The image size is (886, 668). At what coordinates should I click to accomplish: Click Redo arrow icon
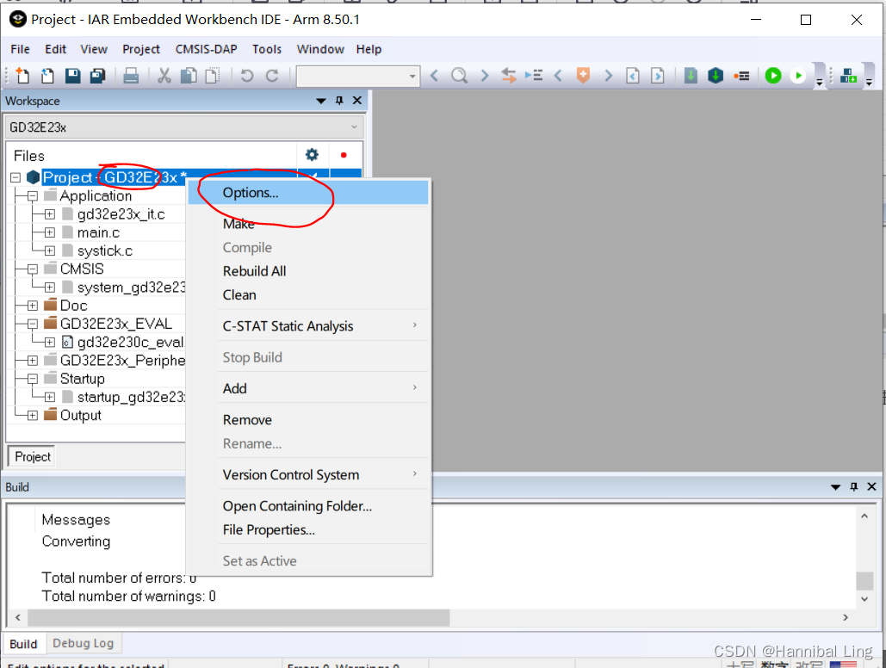[x=272, y=75]
